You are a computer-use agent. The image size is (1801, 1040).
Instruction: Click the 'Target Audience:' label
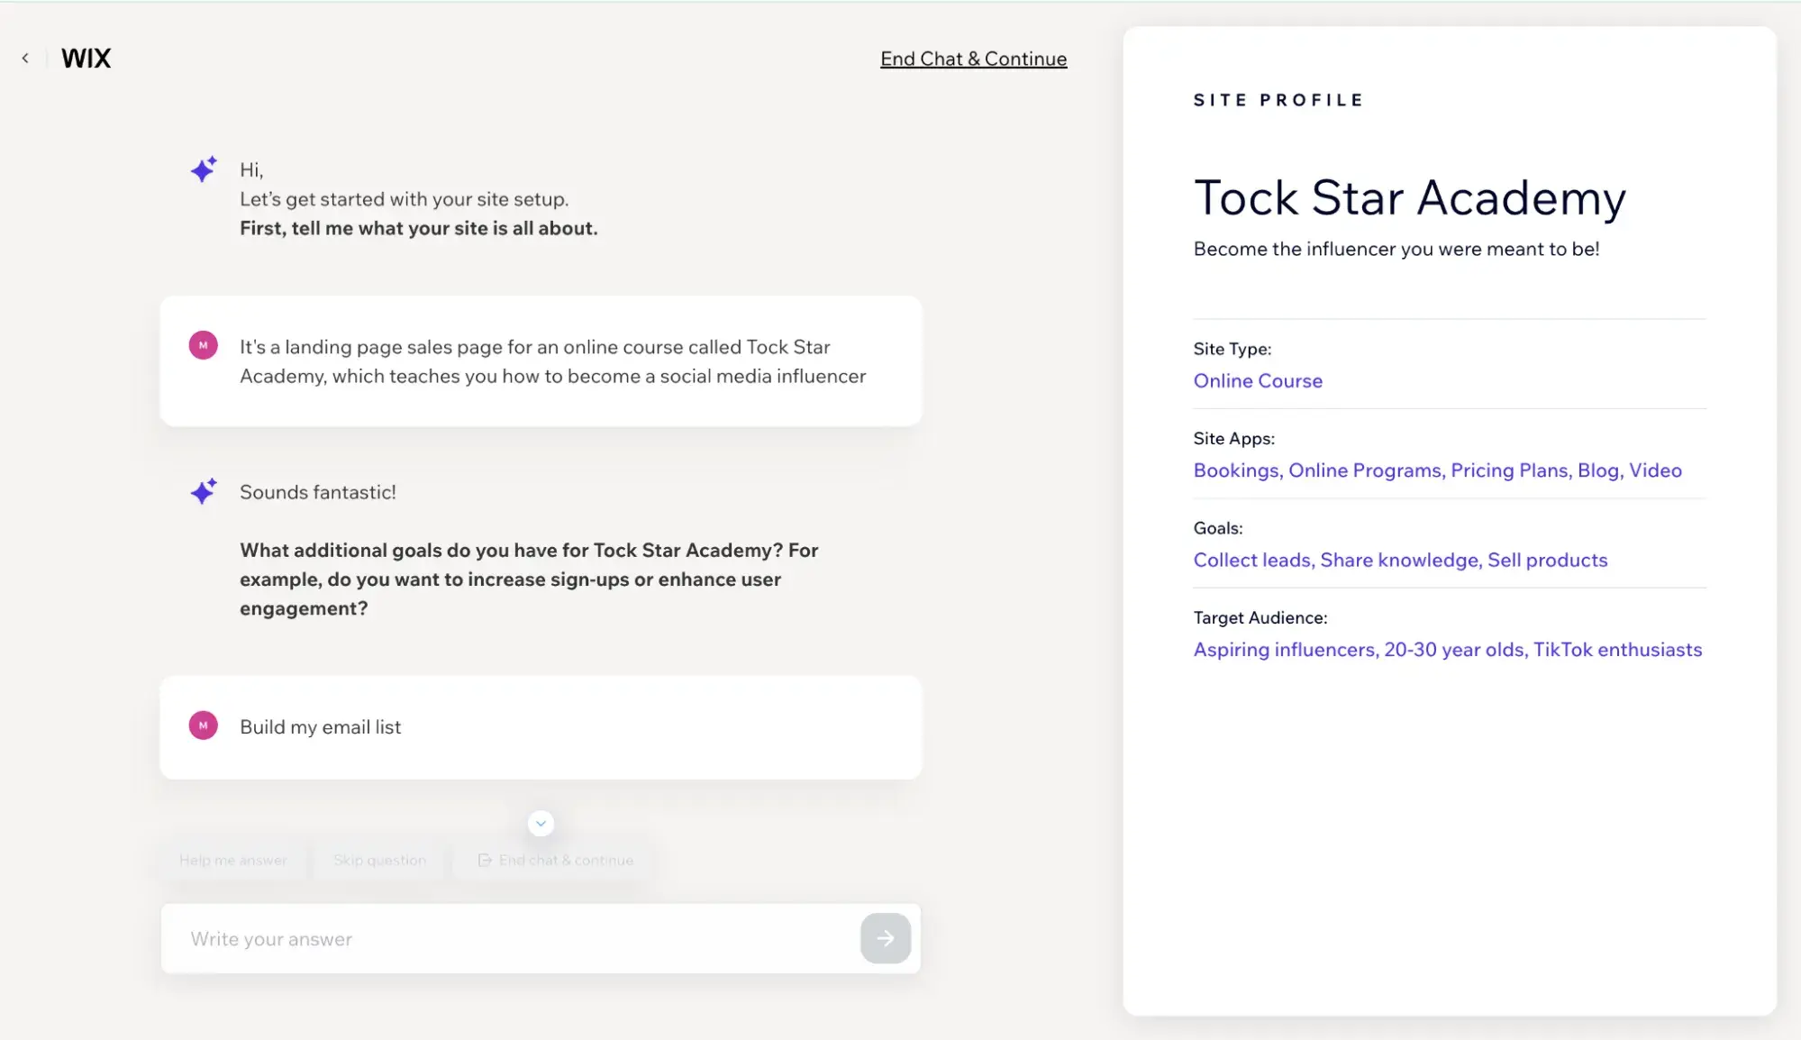pyautogui.click(x=1260, y=618)
